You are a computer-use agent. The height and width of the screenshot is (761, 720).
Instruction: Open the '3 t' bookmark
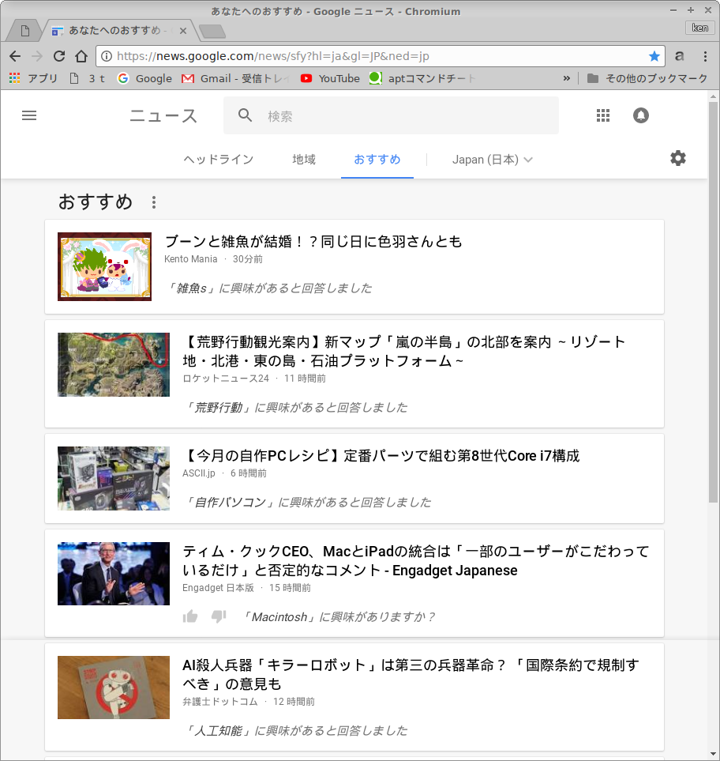click(x=88, y=78)
